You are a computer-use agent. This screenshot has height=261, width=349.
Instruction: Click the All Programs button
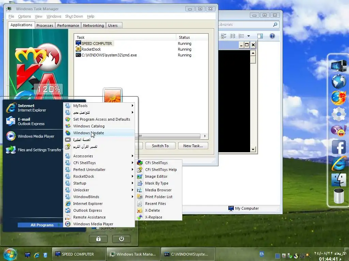[40, 225]
